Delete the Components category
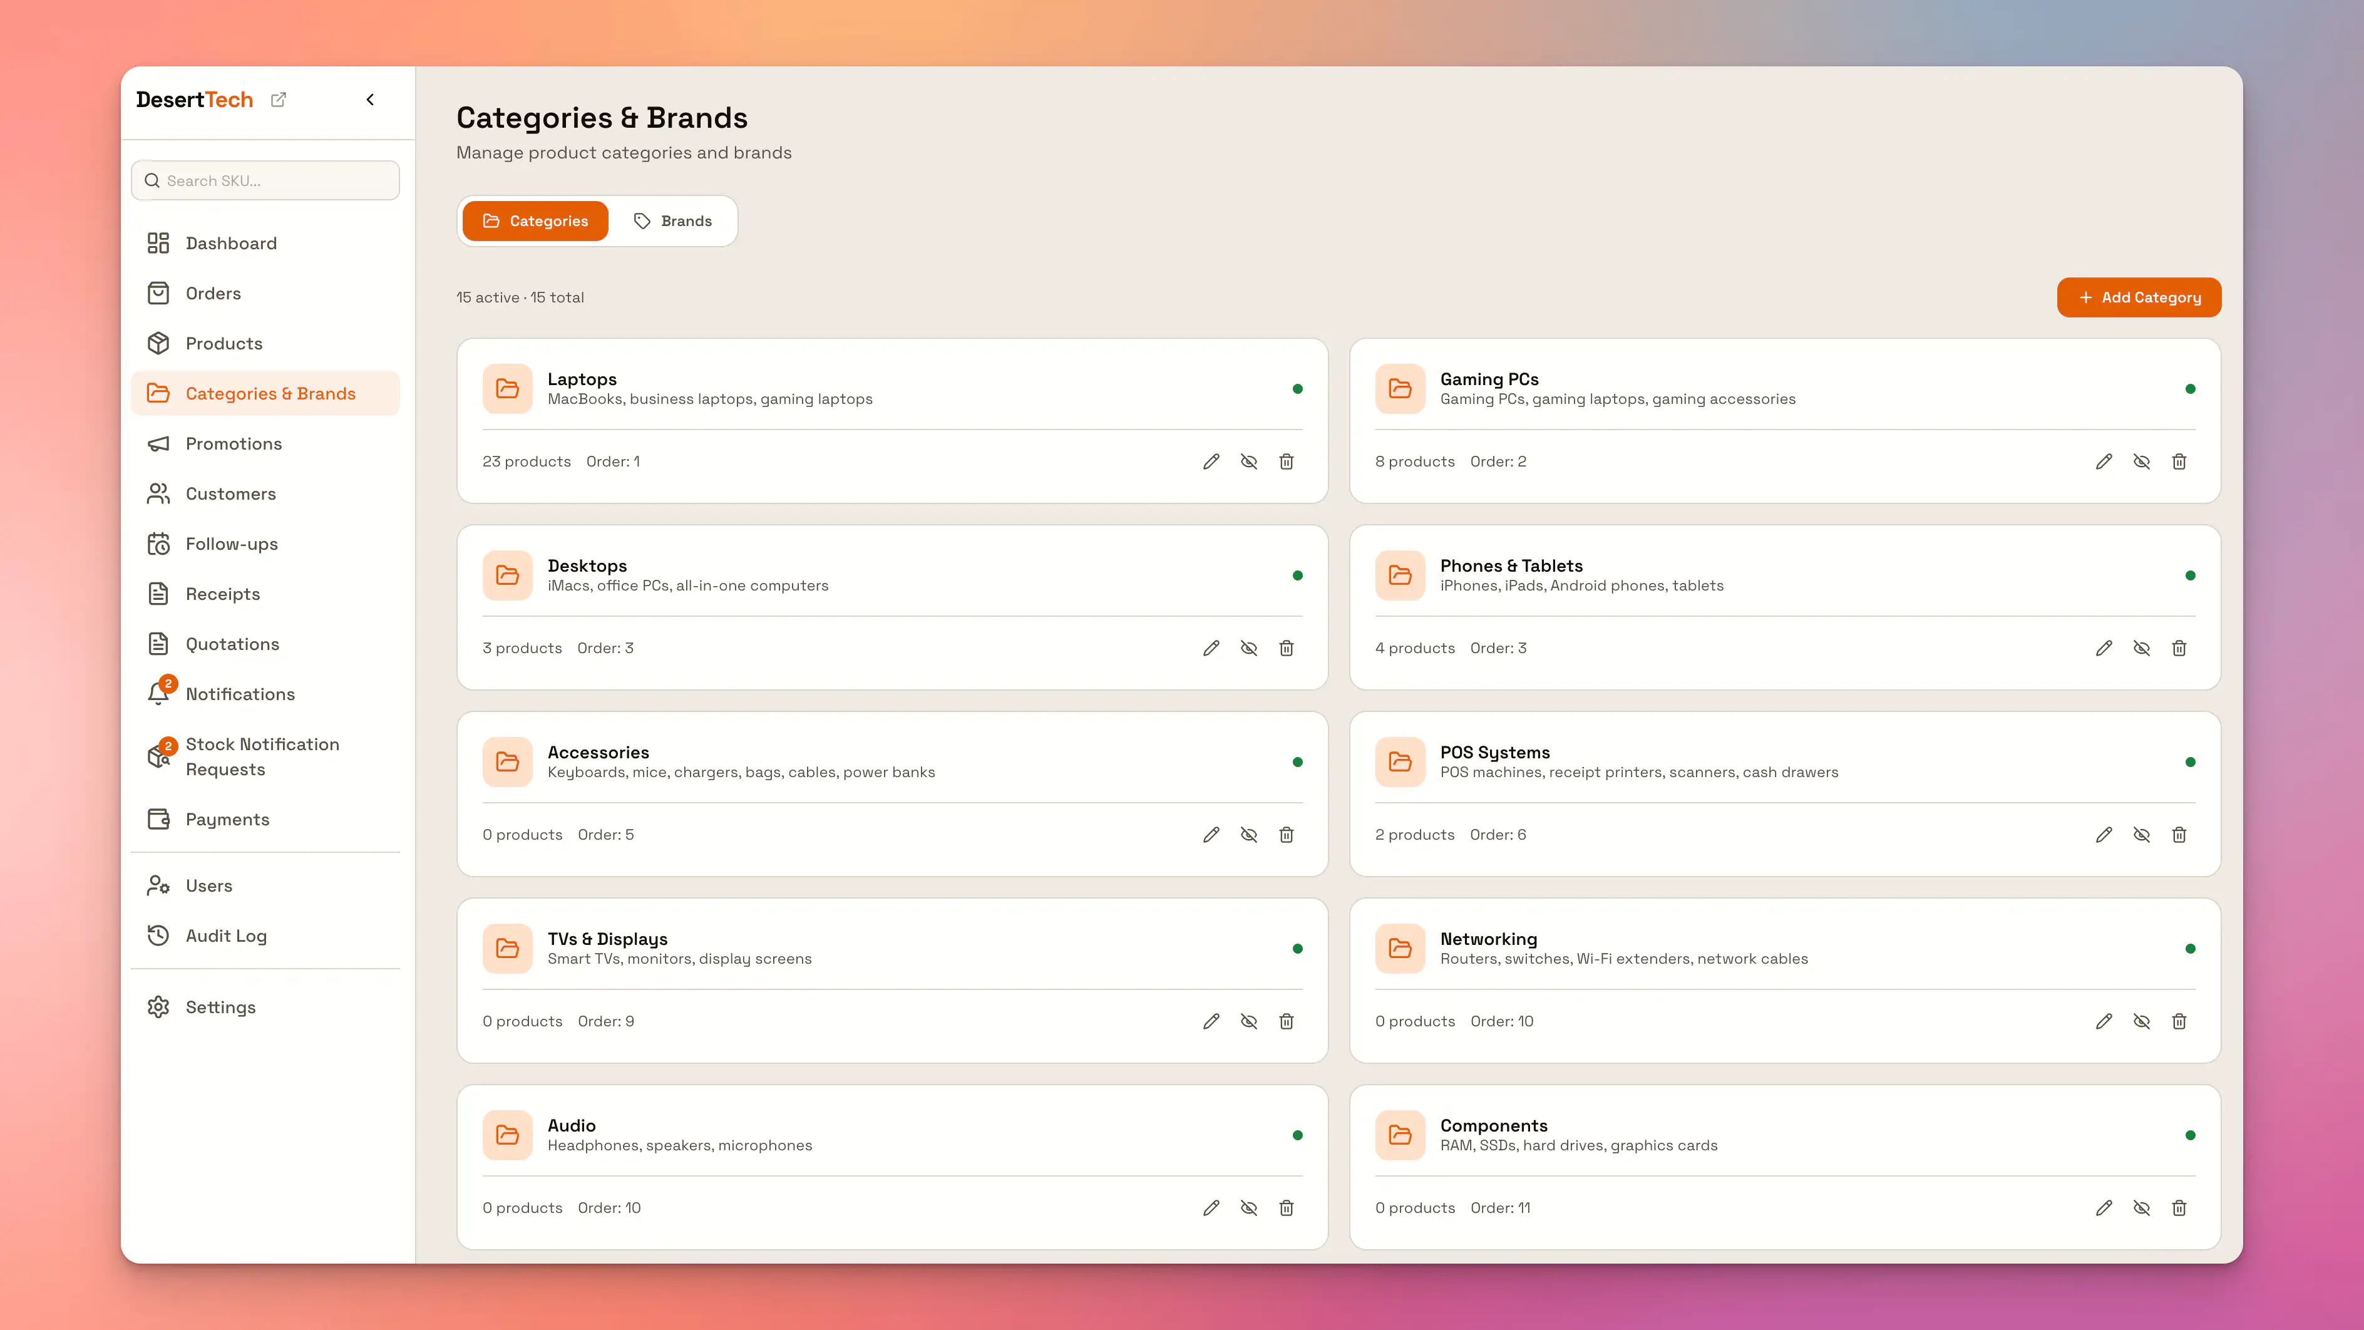This screenshot has height=1330, width=2364. pos(2179,1208)
